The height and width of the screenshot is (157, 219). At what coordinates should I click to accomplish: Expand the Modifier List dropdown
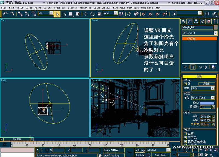200,33
